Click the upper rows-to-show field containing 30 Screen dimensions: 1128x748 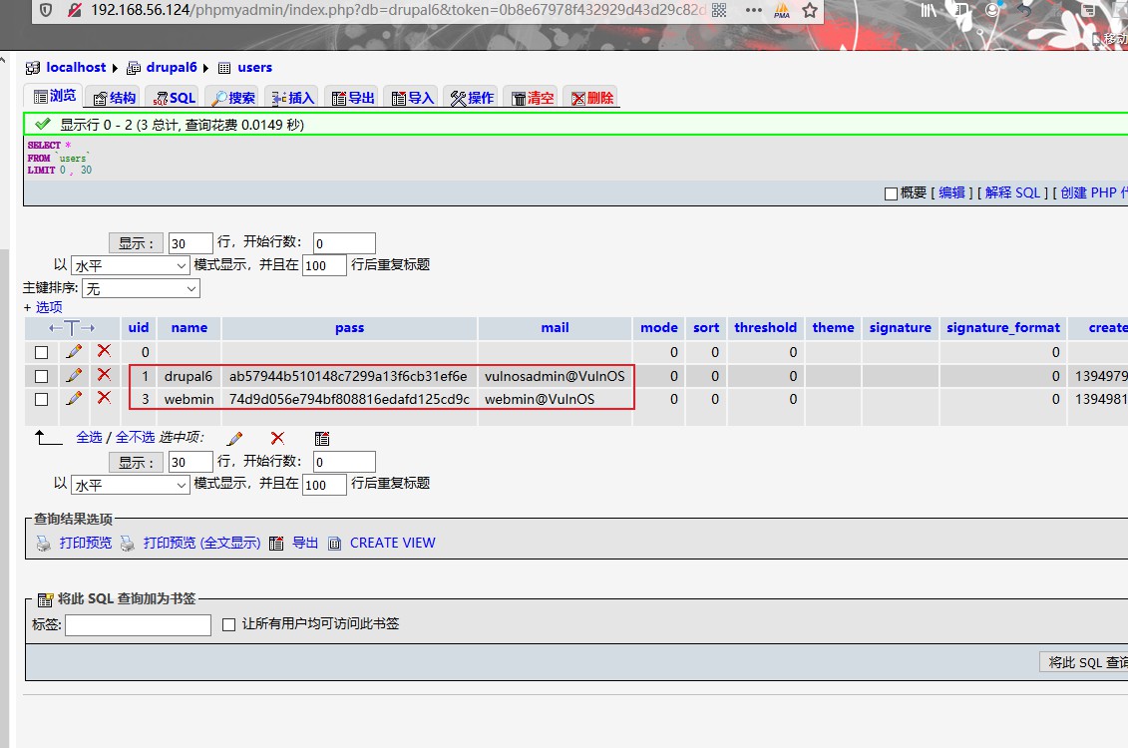[190, 243]
